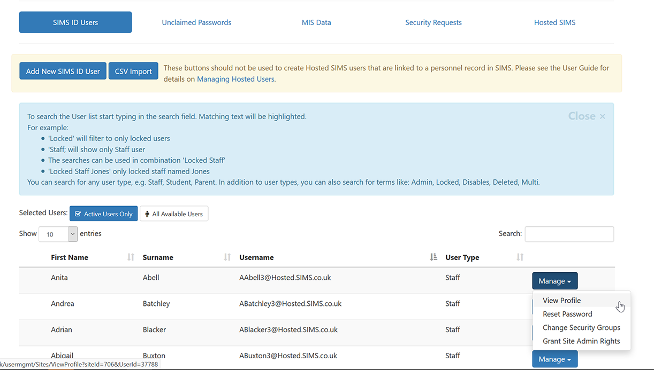The width and height of the screenshot is (654, 370).
Task: Click first name Adrian
Action: (62, 330)
